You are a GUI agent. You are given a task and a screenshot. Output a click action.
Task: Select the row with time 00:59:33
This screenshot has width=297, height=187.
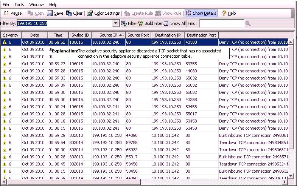(x=144, y=78)
